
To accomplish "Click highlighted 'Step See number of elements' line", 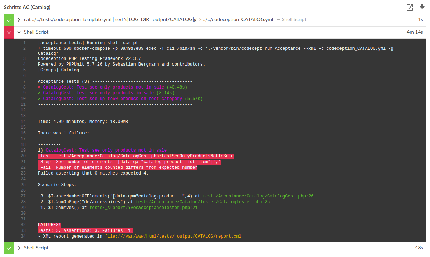I will tap(130, 162).
